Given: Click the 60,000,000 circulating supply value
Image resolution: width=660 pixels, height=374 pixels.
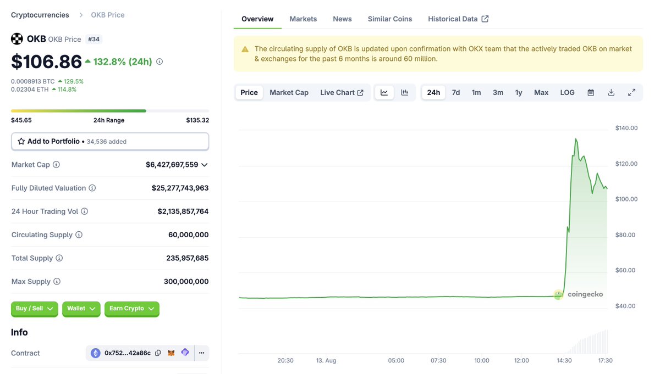Looking at the screenshot, I should tap(189, 235).
